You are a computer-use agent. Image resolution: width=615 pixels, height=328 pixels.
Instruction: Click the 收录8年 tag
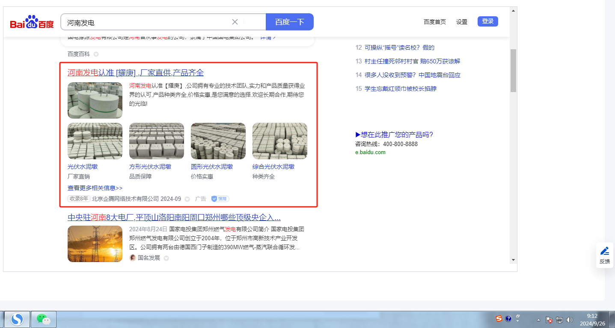79,199
